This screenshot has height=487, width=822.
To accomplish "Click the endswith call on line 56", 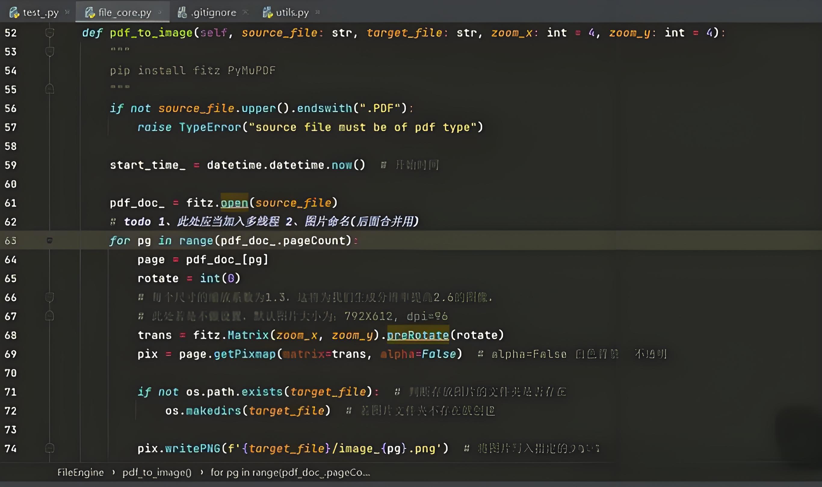I will (324, 108).
